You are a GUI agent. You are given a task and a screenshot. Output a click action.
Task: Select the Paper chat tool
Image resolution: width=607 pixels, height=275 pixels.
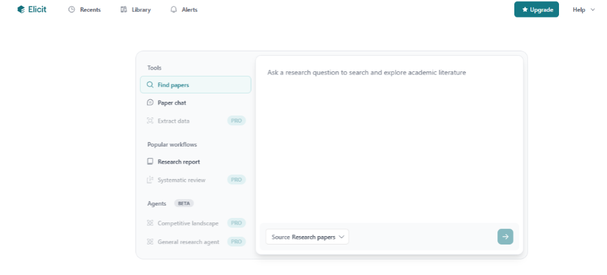click(x=172, y=102)
